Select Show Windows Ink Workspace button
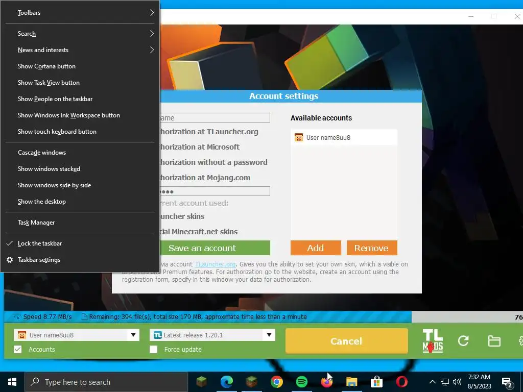Image resolution: width=523 pixels, height=392 pixels. coord(80,115)
